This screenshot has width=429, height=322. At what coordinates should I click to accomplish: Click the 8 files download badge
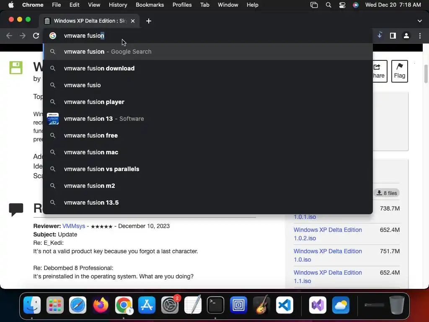pos(387,193)
